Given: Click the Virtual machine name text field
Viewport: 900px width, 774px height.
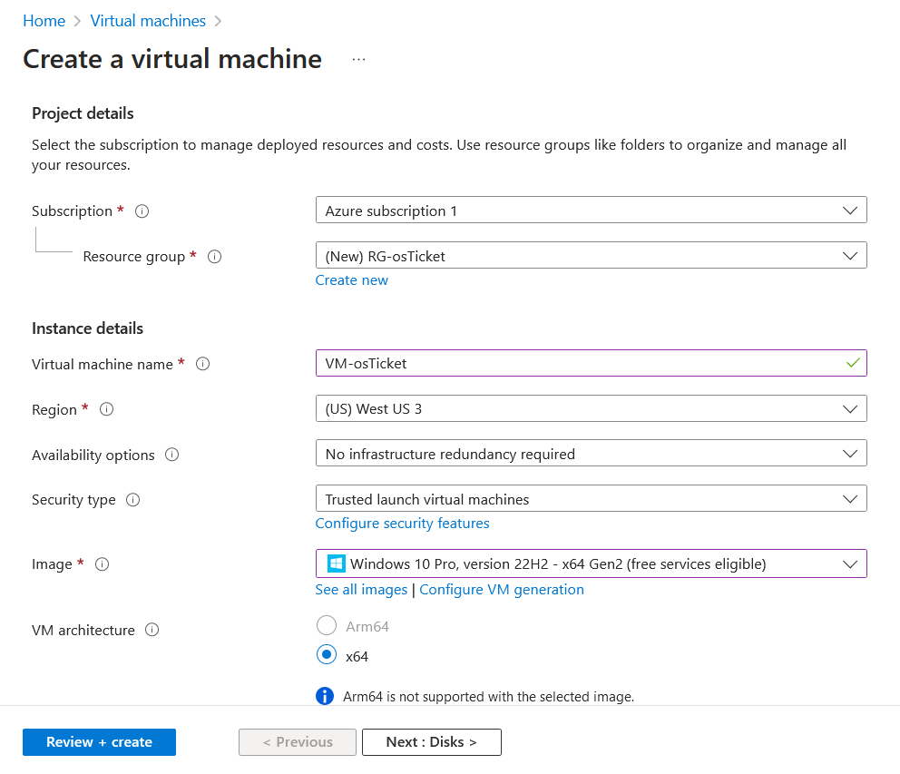Looking at the screenshot, I should (581, 363).
